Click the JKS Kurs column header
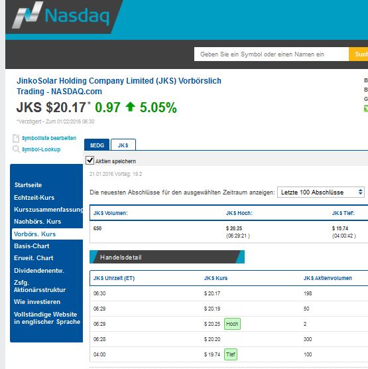The height and width of the screenshot is (369, 368). [x=216, y=278]
